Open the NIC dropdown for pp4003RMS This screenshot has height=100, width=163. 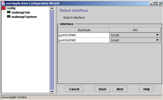pos(157,35)
